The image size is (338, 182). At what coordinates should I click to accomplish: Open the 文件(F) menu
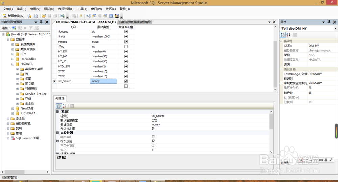(x=8, y=9)
